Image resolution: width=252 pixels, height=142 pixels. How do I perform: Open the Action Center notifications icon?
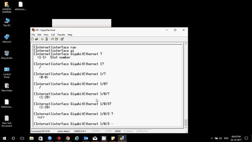246,138
